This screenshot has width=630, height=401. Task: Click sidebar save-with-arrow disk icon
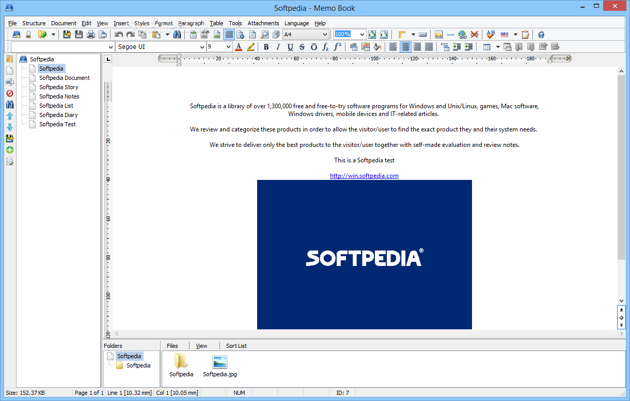tap(10, 139)
